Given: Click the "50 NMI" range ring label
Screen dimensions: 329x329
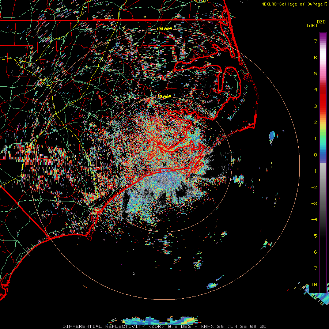Looking at the screenshot, I should pyautogui.click(x=164, y=97).
